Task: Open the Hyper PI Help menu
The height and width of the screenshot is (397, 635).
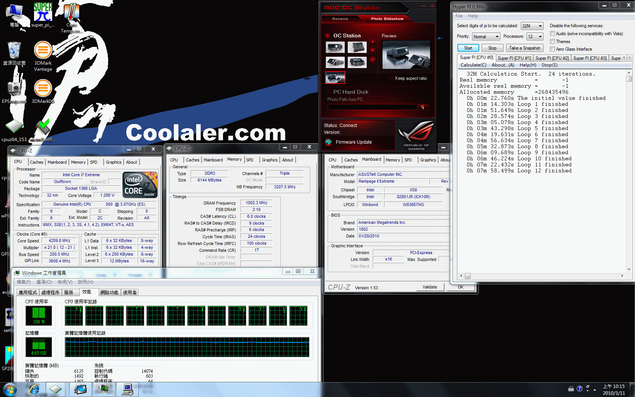Action: (x=473, y=16)
